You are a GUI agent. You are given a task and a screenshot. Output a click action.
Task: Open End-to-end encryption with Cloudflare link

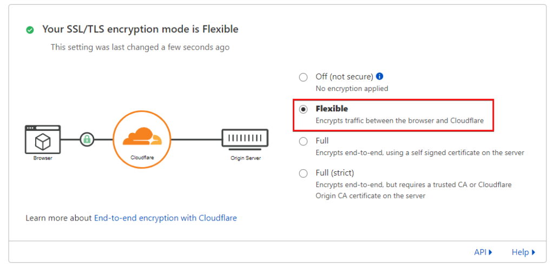166,218
